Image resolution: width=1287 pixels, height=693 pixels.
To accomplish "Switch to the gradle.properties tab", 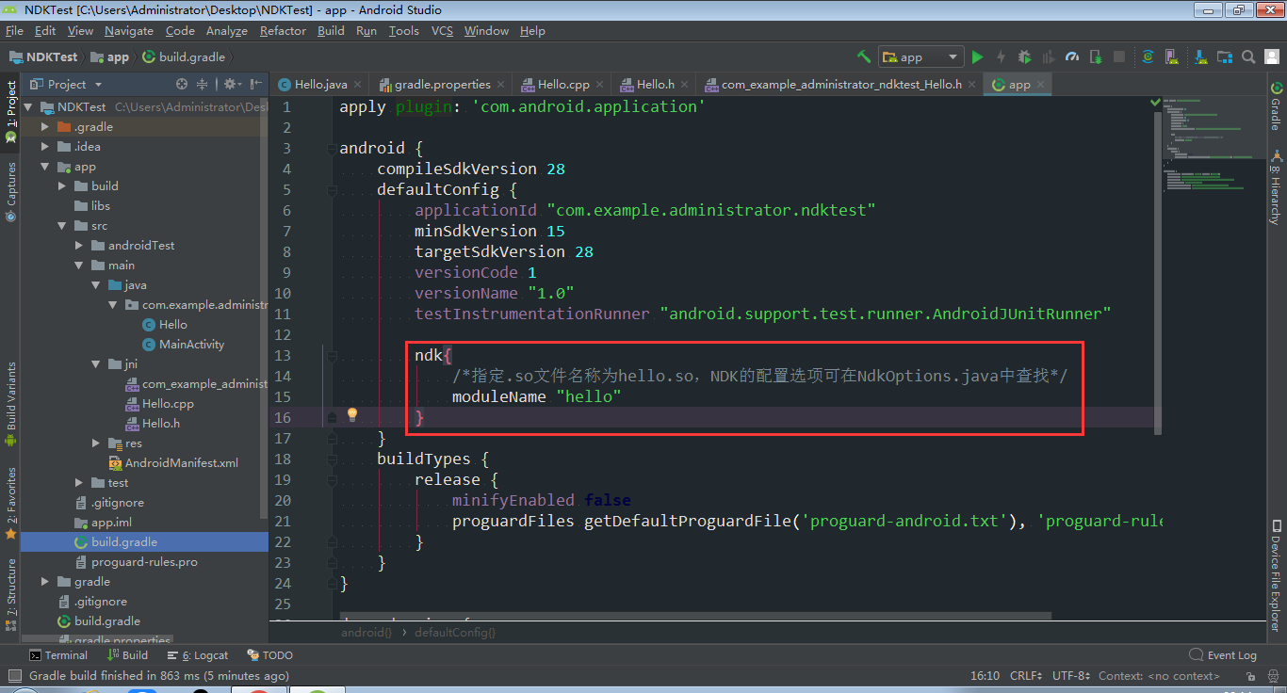I will (442, 84).
